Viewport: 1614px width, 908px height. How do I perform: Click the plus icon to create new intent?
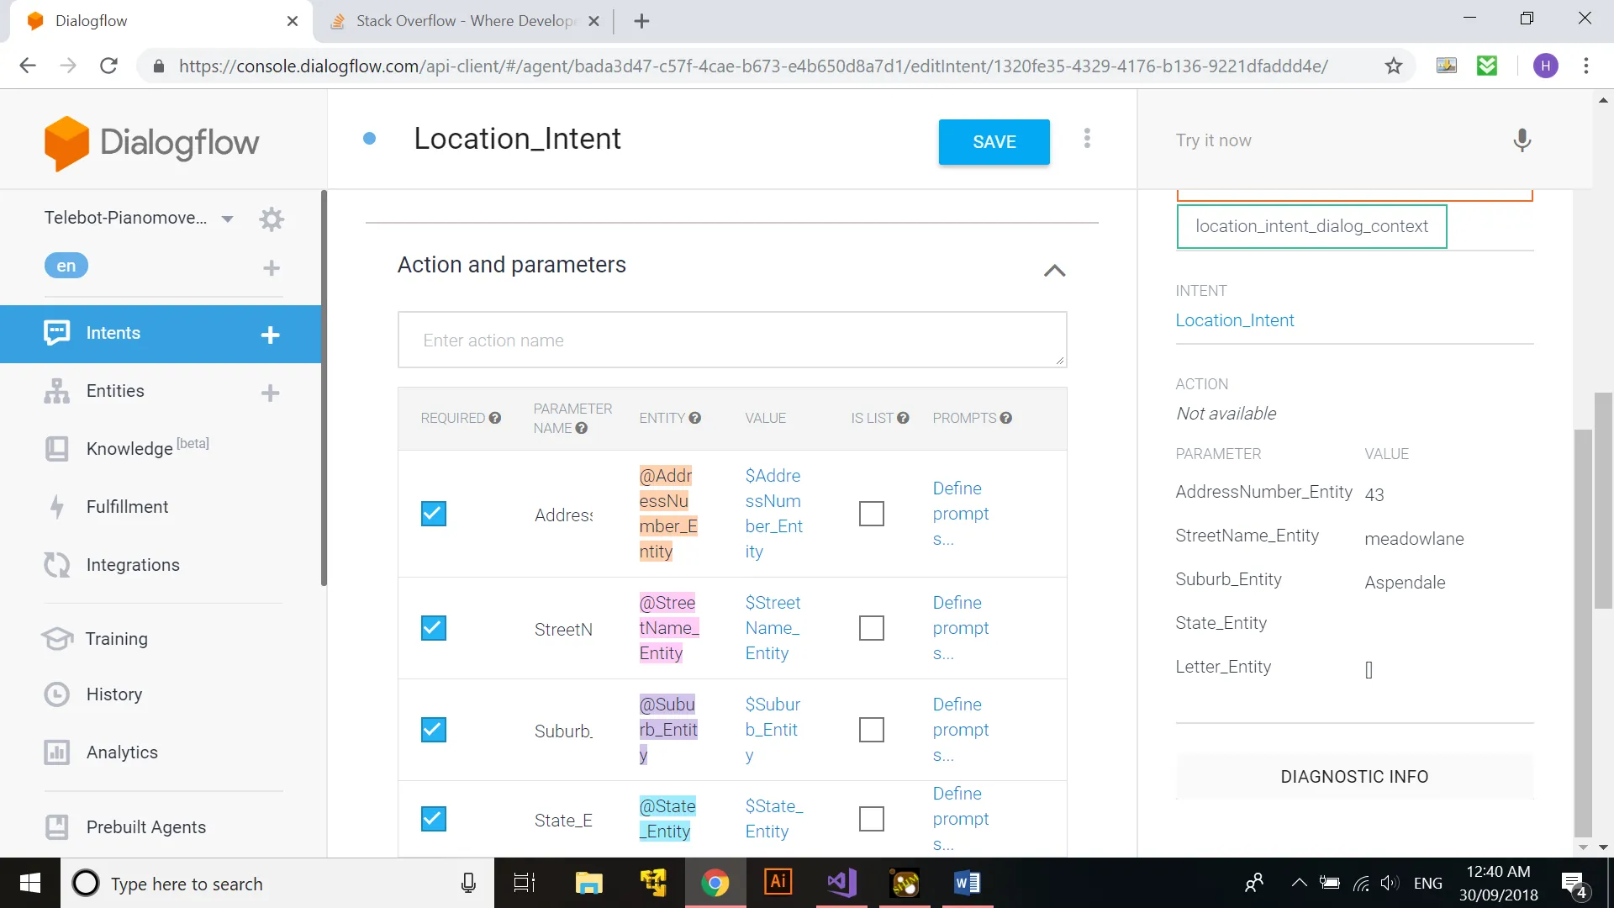tap(270, 335)
